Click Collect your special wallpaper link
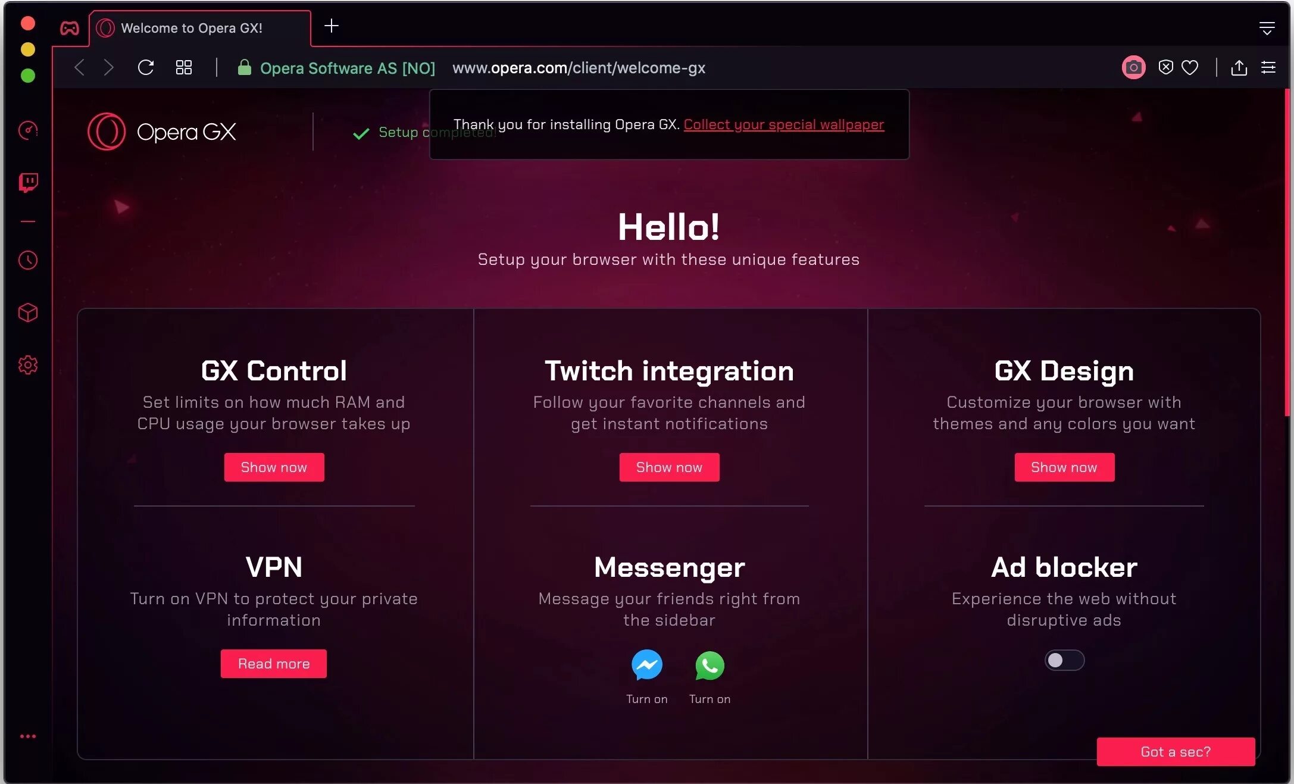This screenshot has width=1294, height=784. [x=784, y=124]
